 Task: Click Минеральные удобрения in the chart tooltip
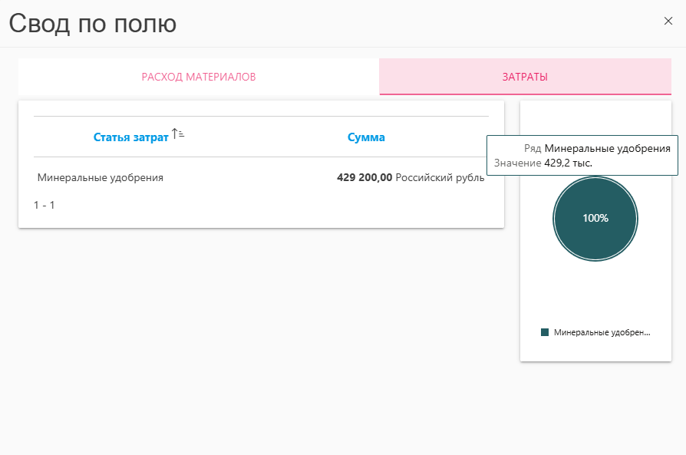pyautogui.click(x=607, y=149)
